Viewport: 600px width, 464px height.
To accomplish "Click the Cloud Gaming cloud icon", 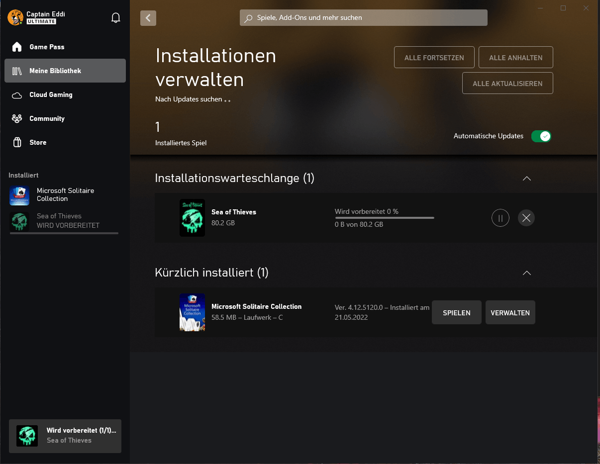I will [x=17, y=95].
